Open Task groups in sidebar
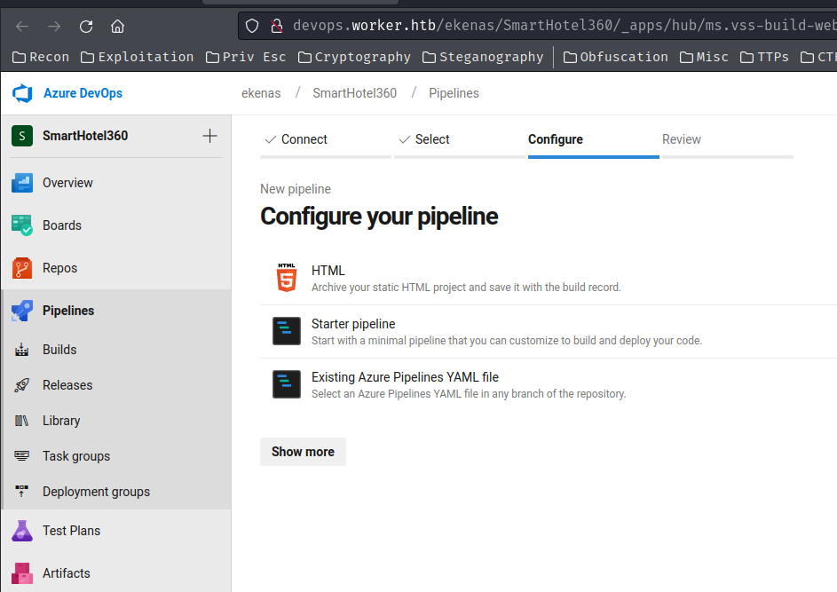 pos(76,456)
